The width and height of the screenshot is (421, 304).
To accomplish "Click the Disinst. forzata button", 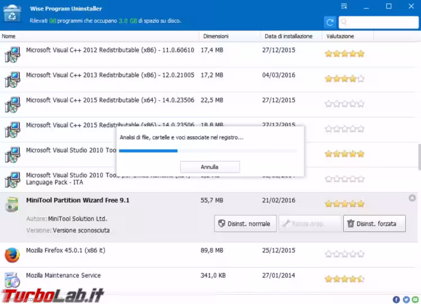I will click(374, 223).
